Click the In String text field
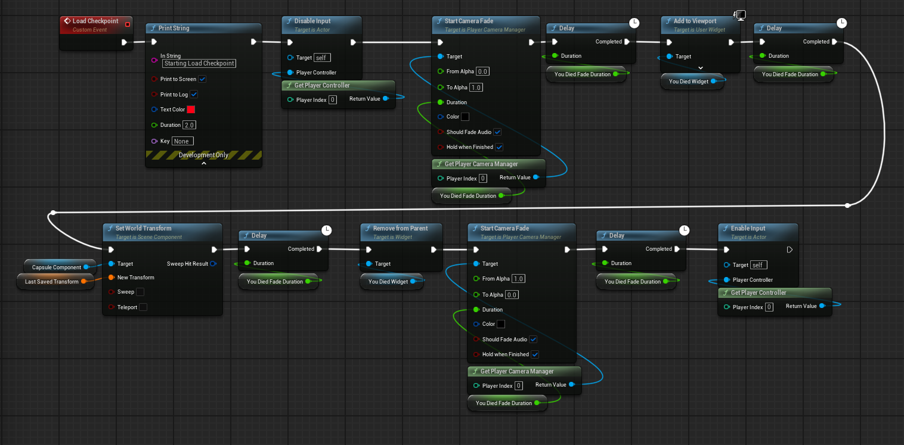 click(x=199, y=63)
